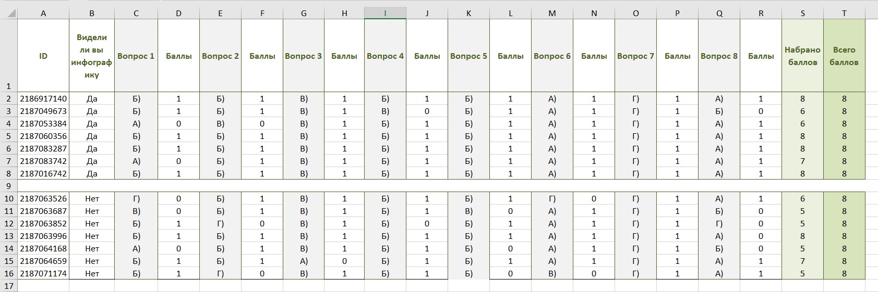Click the ID header cell

[x=43, y=56]
